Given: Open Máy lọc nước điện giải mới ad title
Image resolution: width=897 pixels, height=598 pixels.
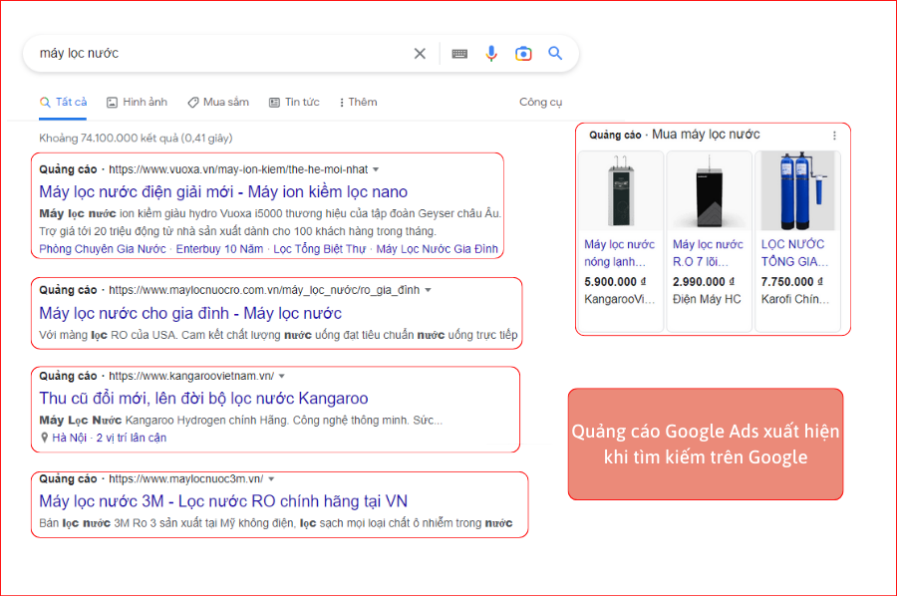Looking at the screenshot, I should pyautogui.click(x=223, y=191).
